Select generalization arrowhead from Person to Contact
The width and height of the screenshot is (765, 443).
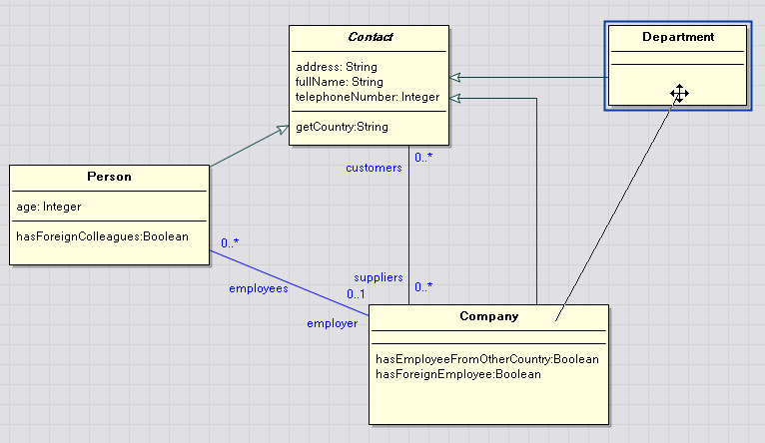[x=283, y=129]
